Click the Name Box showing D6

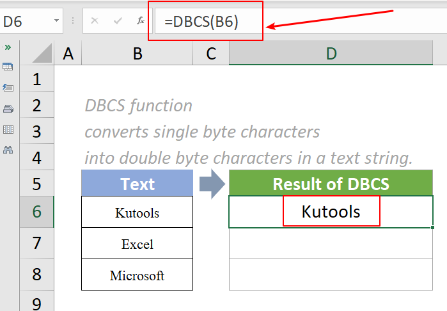point(26,21)
